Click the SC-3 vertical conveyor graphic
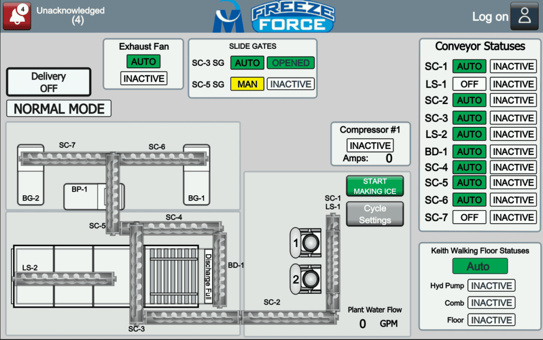 (136, 274)
